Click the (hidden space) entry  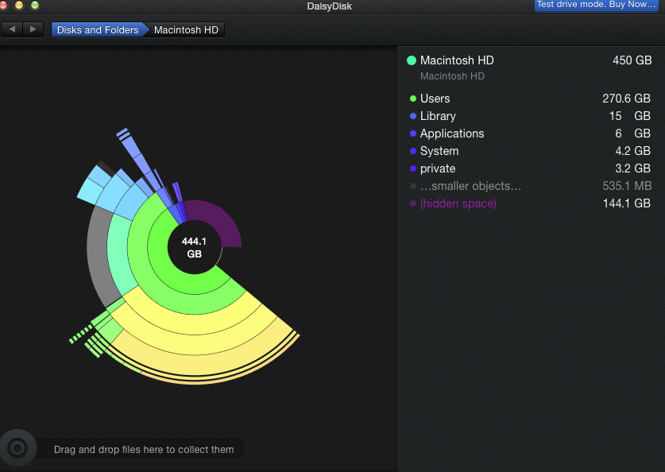530,203
